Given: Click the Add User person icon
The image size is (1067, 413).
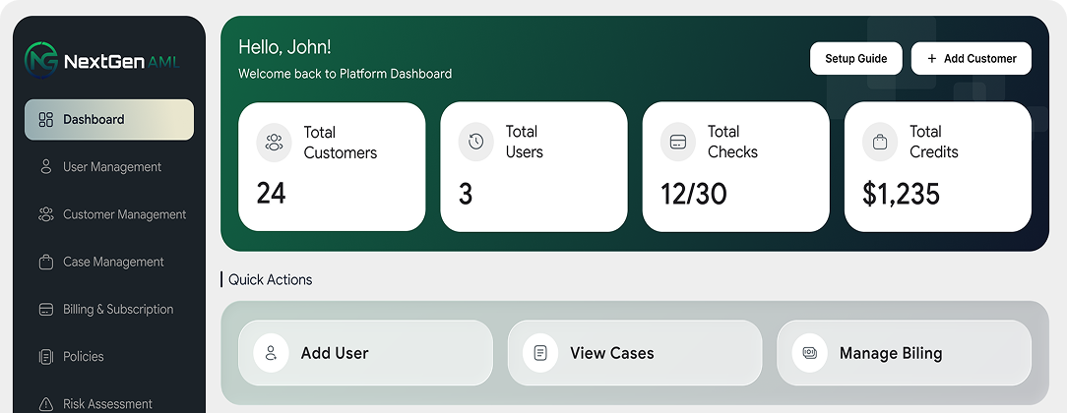Looking at the screenshot, I should click(x=271, y=353).
